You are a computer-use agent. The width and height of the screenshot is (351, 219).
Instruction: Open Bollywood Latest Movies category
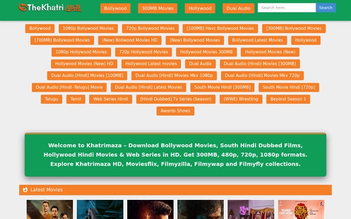257,40
